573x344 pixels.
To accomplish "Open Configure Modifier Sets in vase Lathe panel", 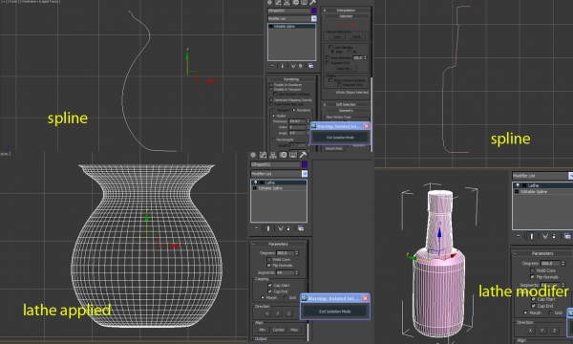I will (x=301, y=228).
